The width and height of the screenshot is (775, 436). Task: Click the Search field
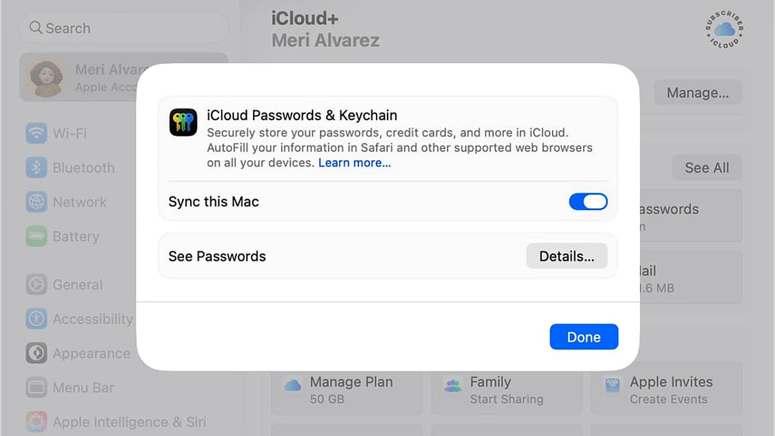click(x=124, y=28)
